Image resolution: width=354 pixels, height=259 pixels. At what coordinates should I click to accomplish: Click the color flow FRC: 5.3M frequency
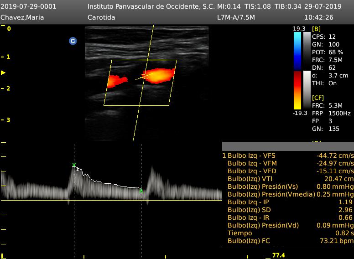(x=327, y=105)
